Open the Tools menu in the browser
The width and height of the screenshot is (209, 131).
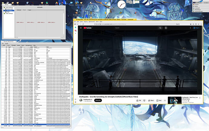pyautogui.click(x=97, y=22)
